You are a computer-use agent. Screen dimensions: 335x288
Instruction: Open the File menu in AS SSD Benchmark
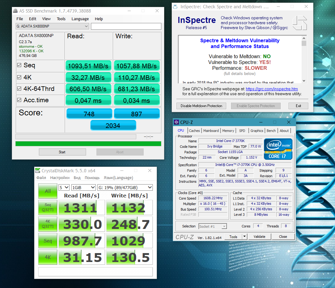coord(20,19)
